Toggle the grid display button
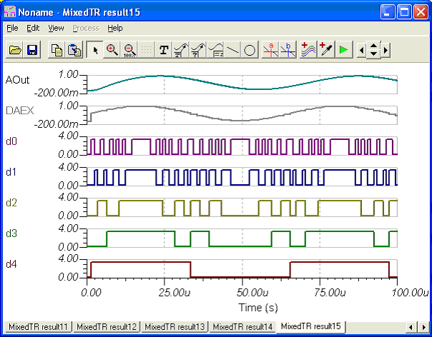The width and height of the screenshot is (432, 337). tap(147, 50)
